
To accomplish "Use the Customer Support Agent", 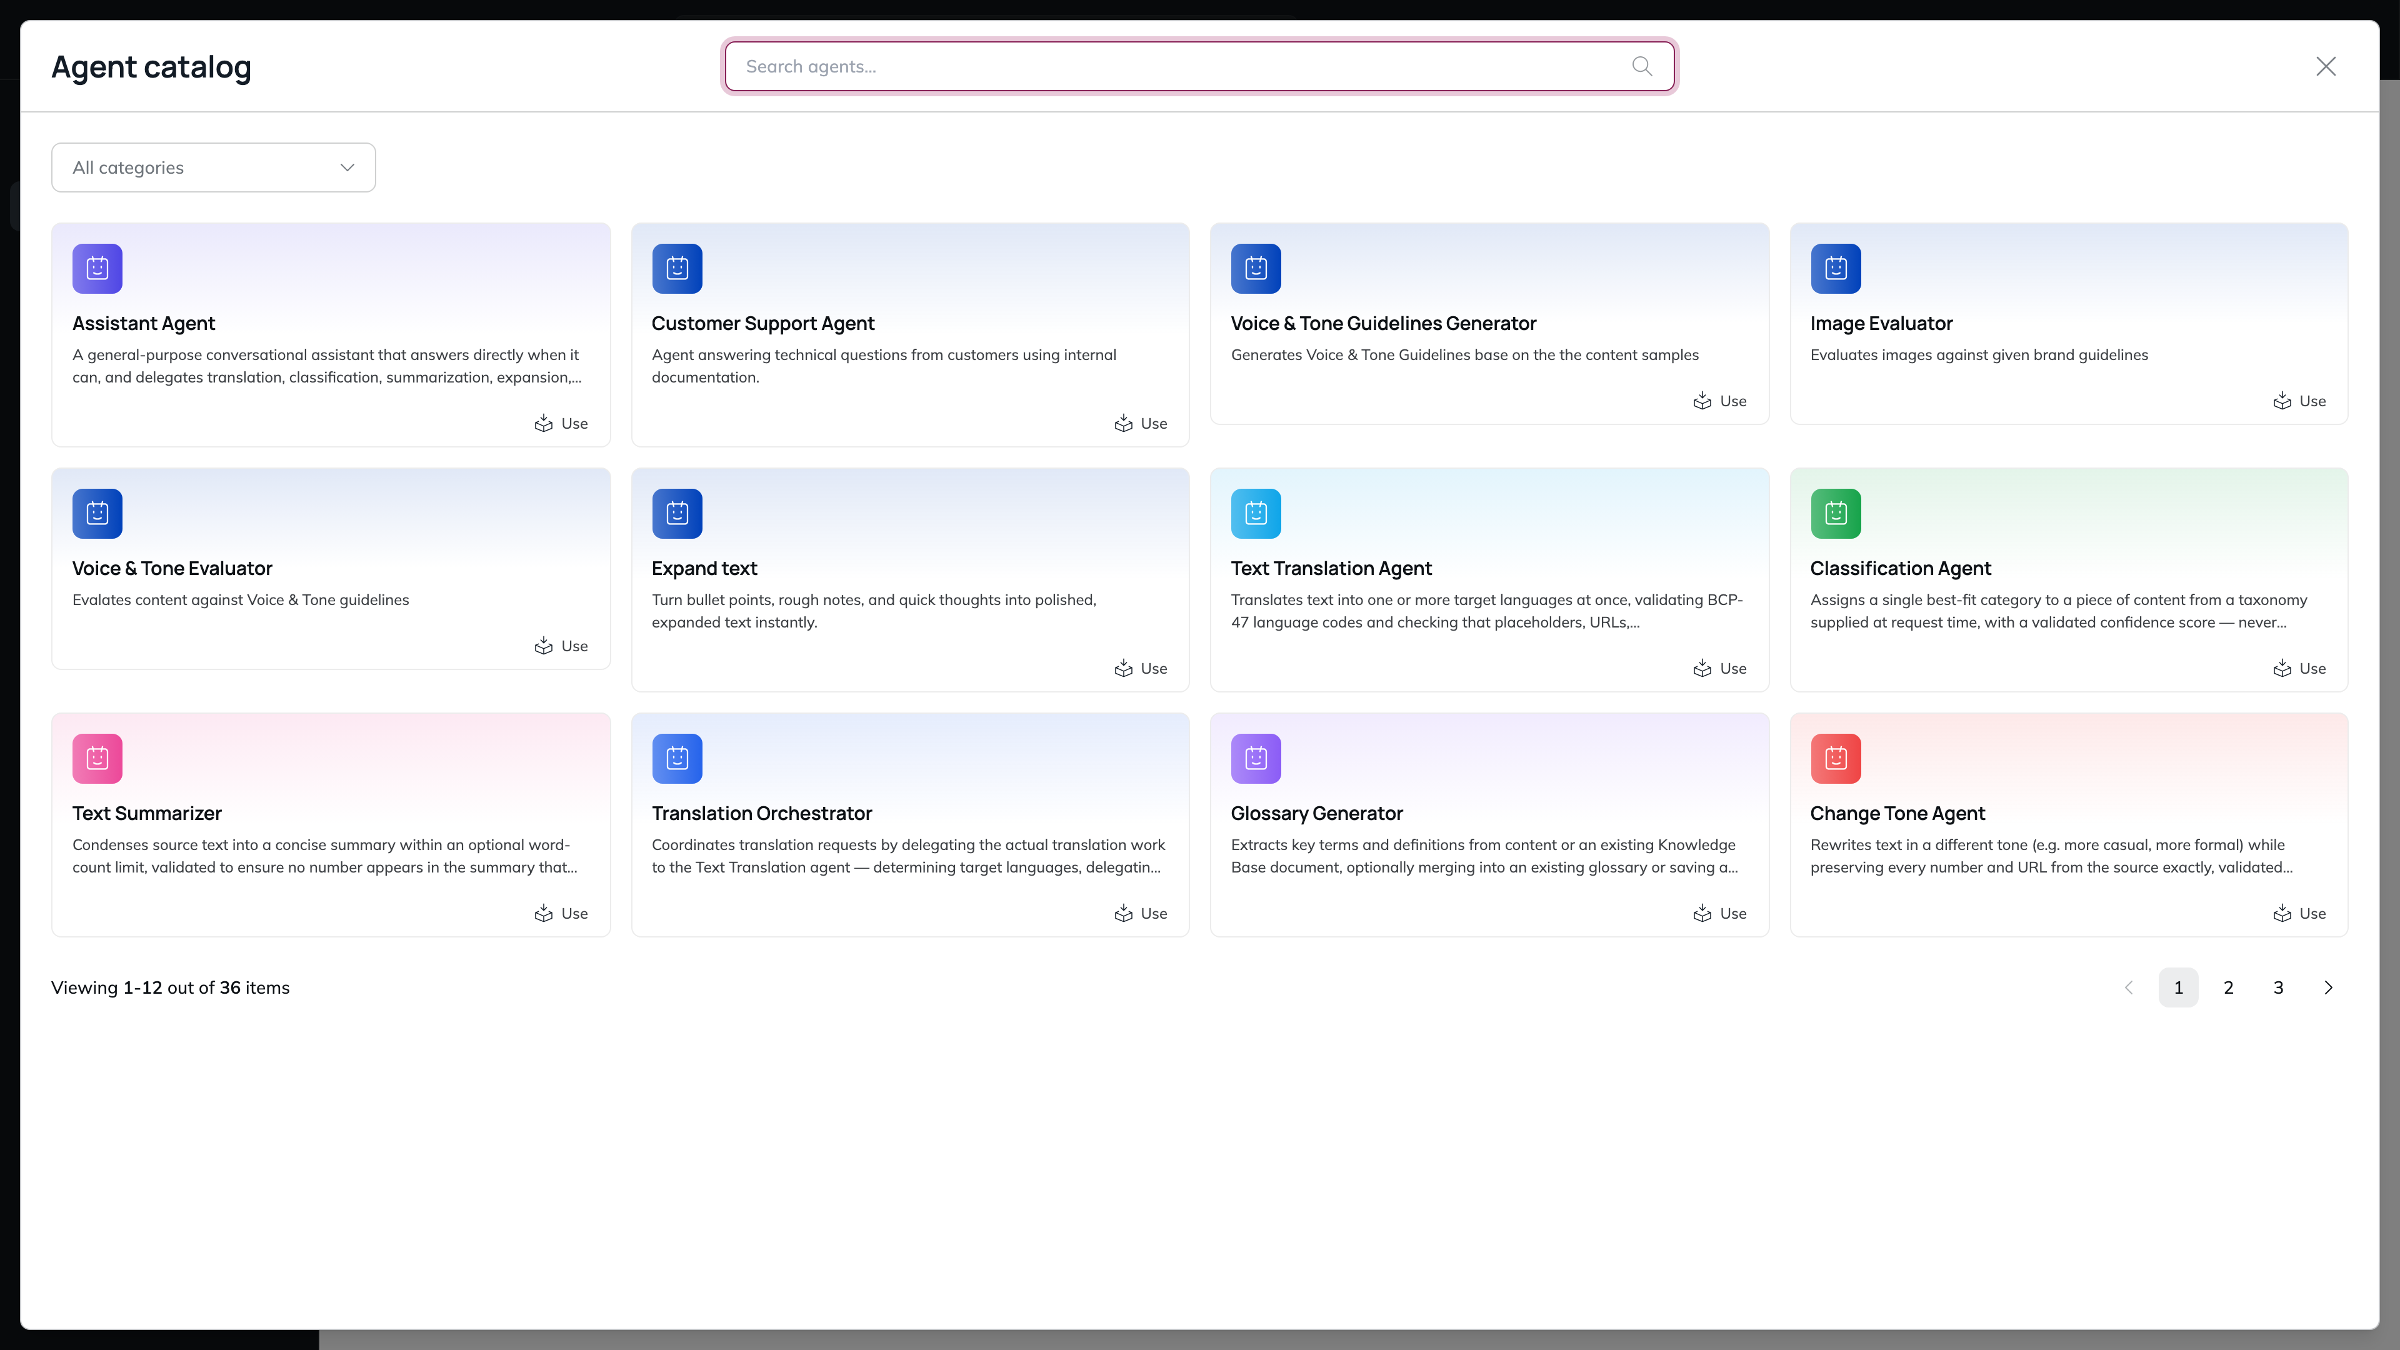I will coord(1141,424).
